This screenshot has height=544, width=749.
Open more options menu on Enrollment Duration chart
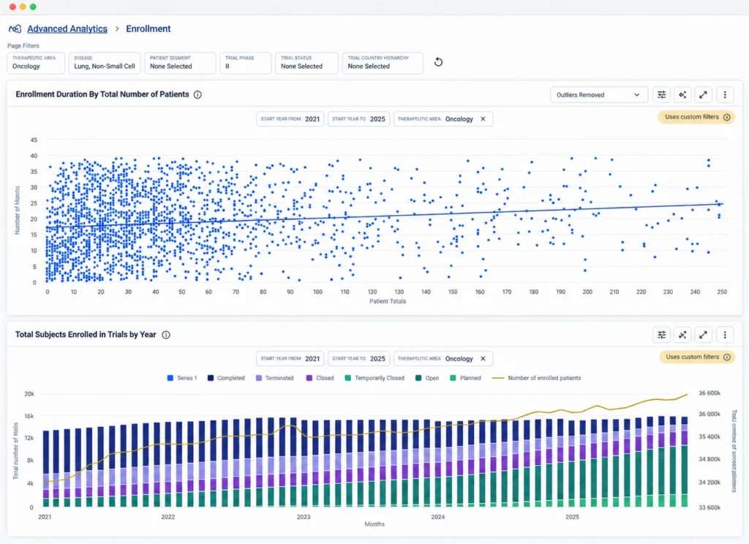pos(725,94)
